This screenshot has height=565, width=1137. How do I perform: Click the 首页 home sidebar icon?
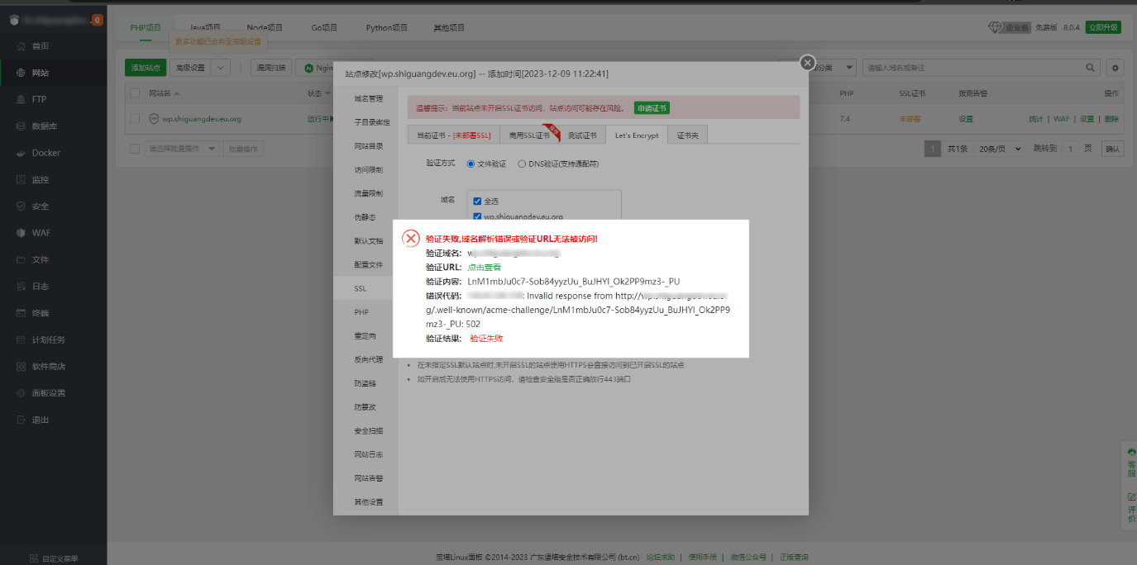tap(22, 46)
